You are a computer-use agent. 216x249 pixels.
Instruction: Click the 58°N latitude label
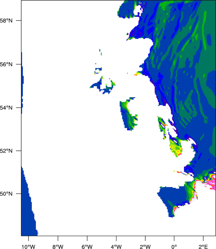7,21
